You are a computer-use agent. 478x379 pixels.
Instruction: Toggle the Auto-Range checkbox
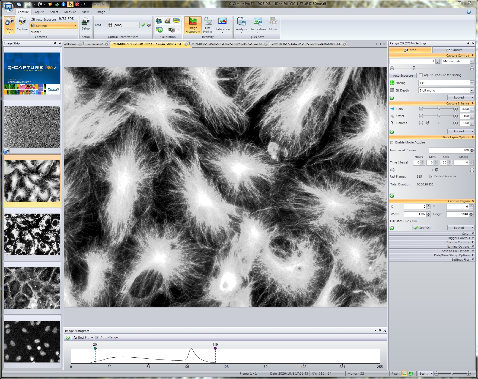[x=97, y=338]
